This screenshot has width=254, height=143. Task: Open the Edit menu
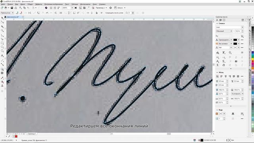pos(10,4)
